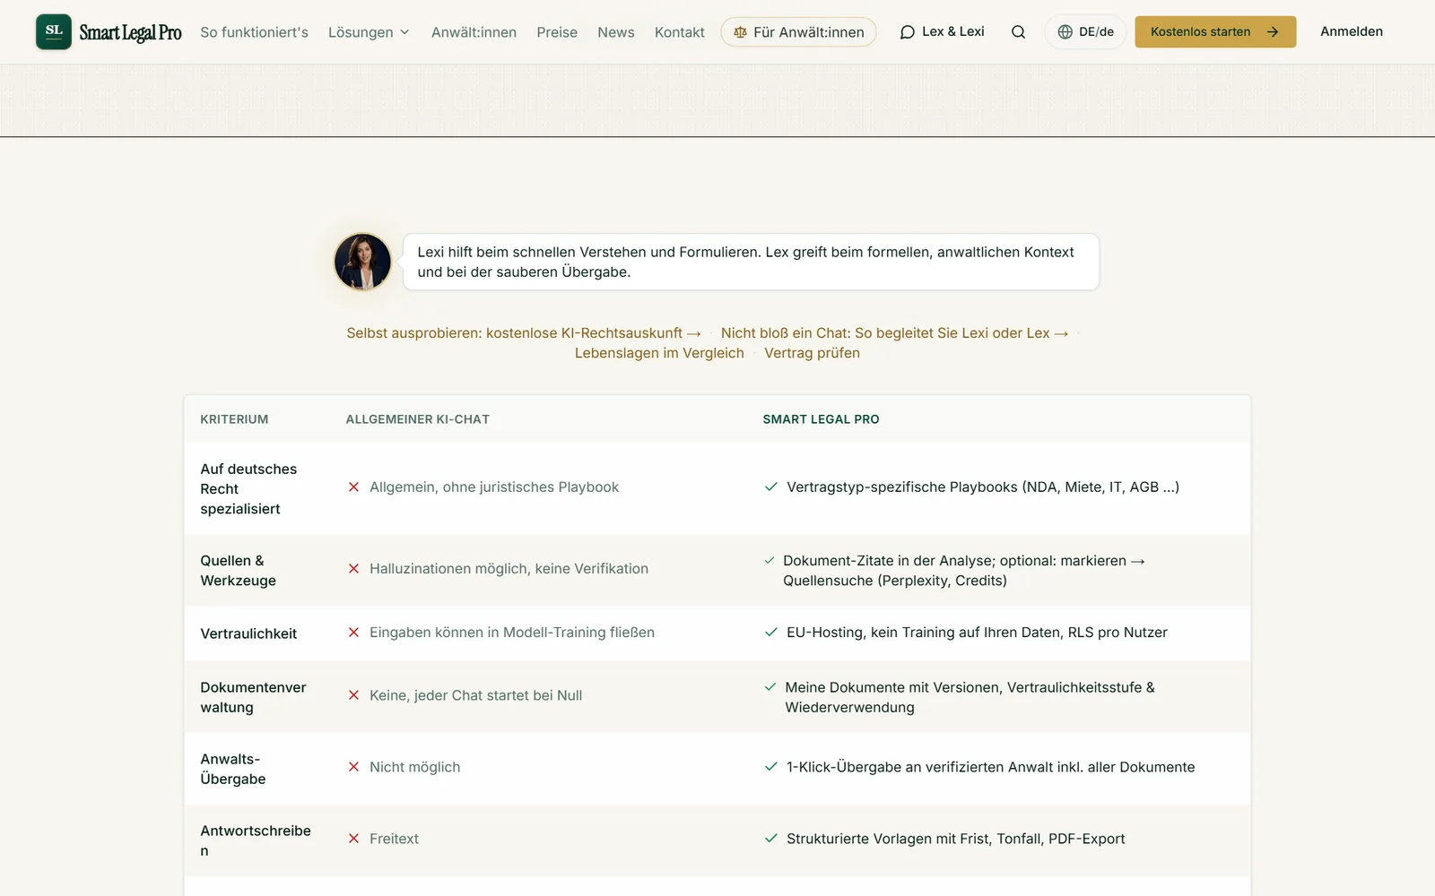The image size is (1435, 896).
Task: Click the arrow icon in Kostenlos starten
Action: pyautogui.click(x=1272, y=32)
